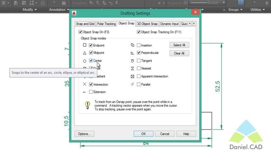Open the Options... button
The image size is (271, 152).
(x=84, y=134)
